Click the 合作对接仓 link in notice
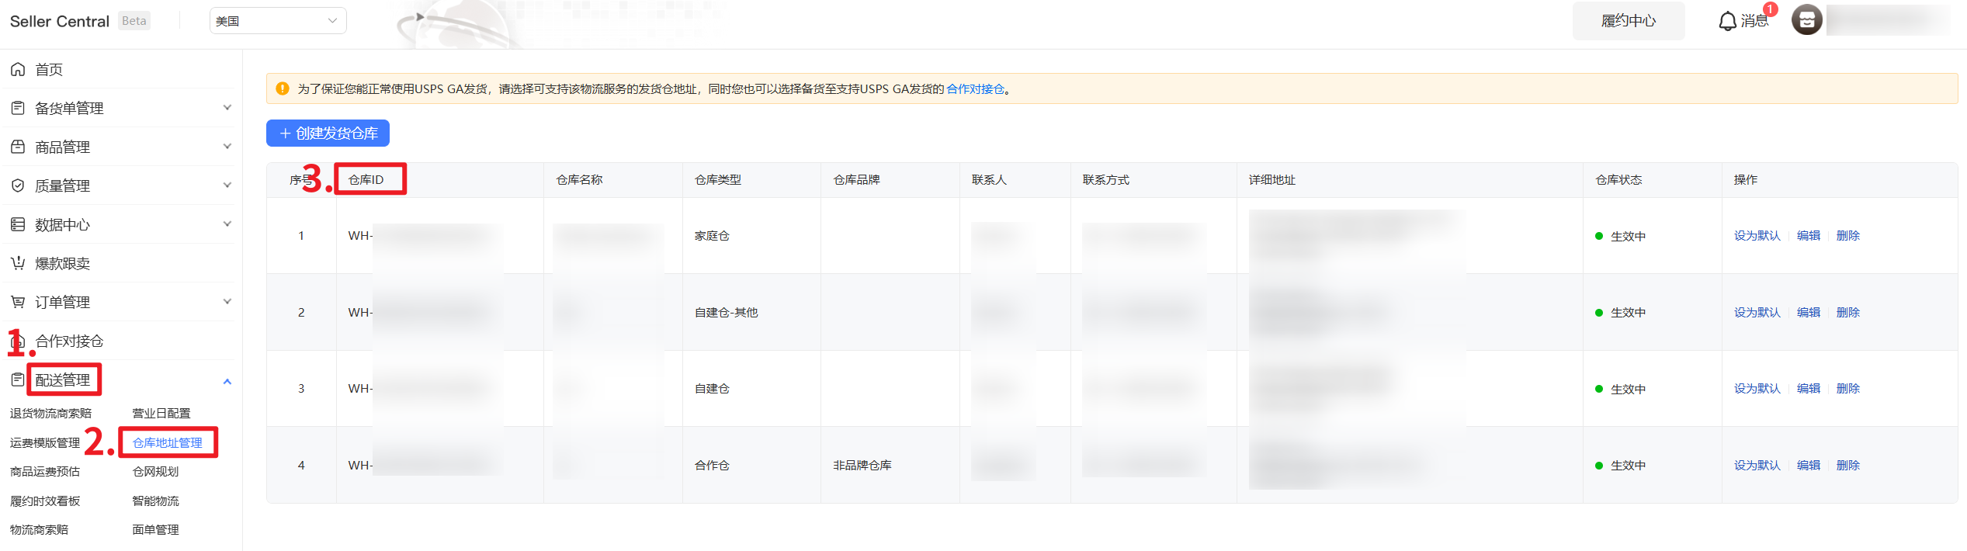 975,89
